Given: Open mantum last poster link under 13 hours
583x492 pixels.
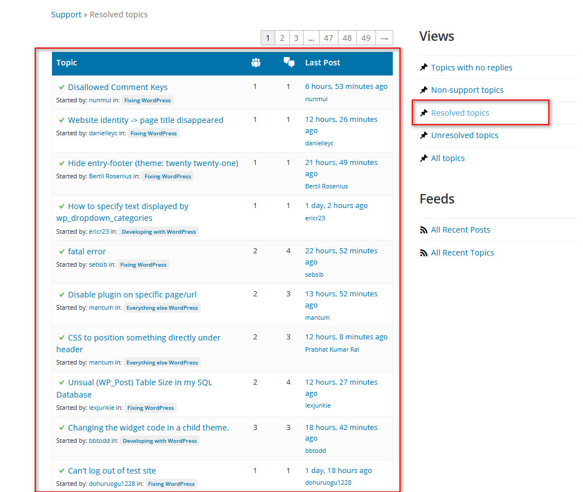Looking at the screenshot, I should tap(317, 318).
